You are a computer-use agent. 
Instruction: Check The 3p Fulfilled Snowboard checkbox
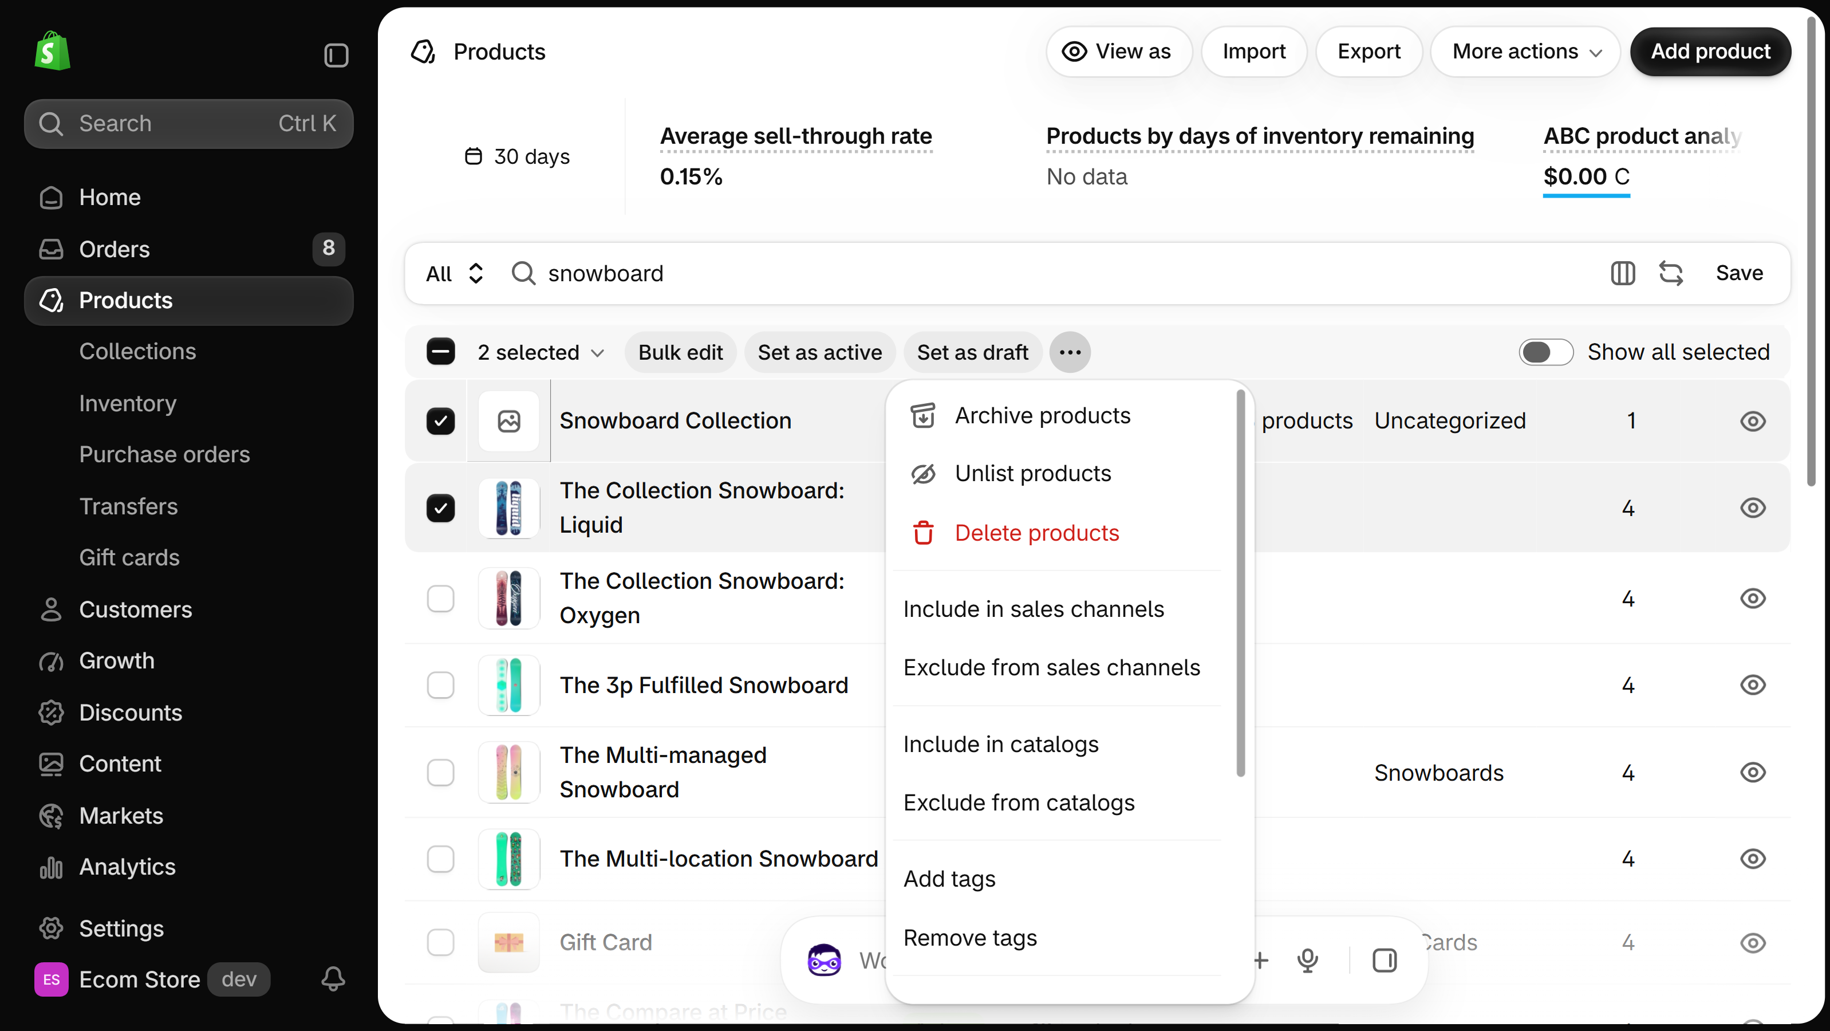click(440, 685)
